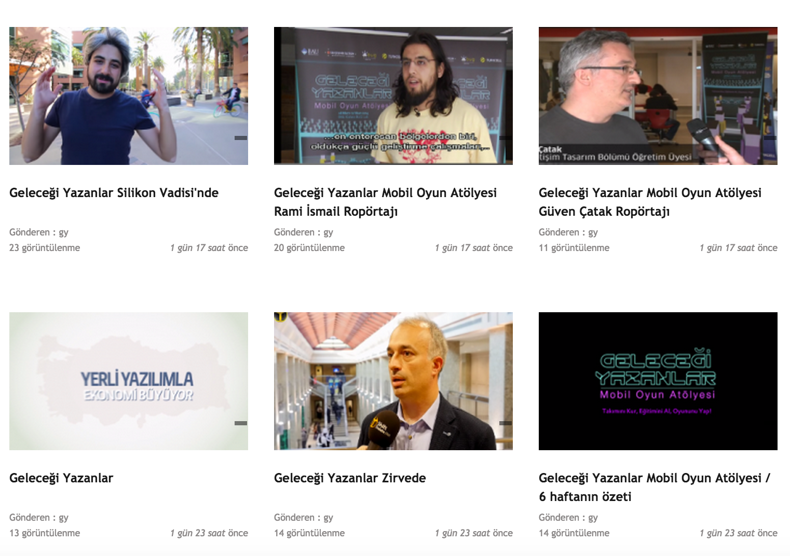Click the dash icon on Yerli Yazılımla thumbnail

coord(241,423)
